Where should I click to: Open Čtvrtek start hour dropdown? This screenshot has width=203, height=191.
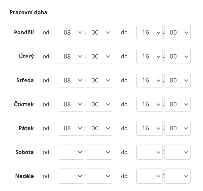coord(71,104)
